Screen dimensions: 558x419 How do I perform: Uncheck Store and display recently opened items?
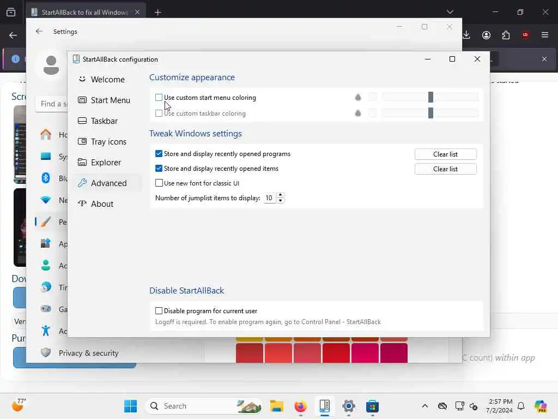(159, 168)
